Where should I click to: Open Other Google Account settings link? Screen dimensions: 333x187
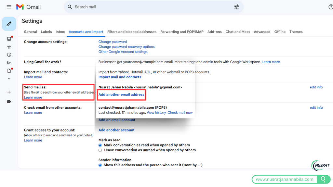click(123, 52)
